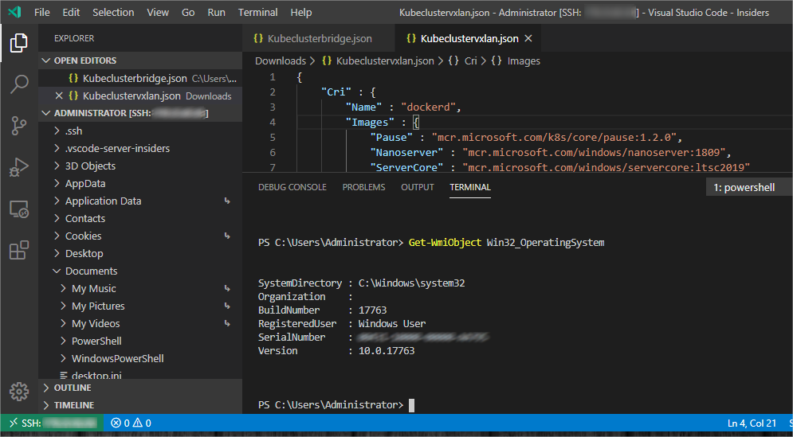Close the Kubeclustervxlan.json editor tab

tap(528, 38)
